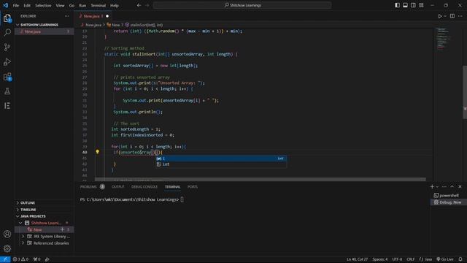Click errors and warnings count in status bar

(x=20, y=259)
